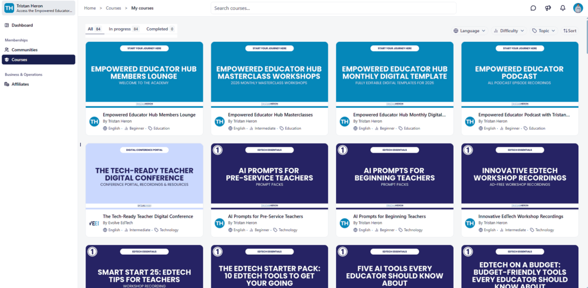Click the Courses graduation cap icon

point(7,60)
